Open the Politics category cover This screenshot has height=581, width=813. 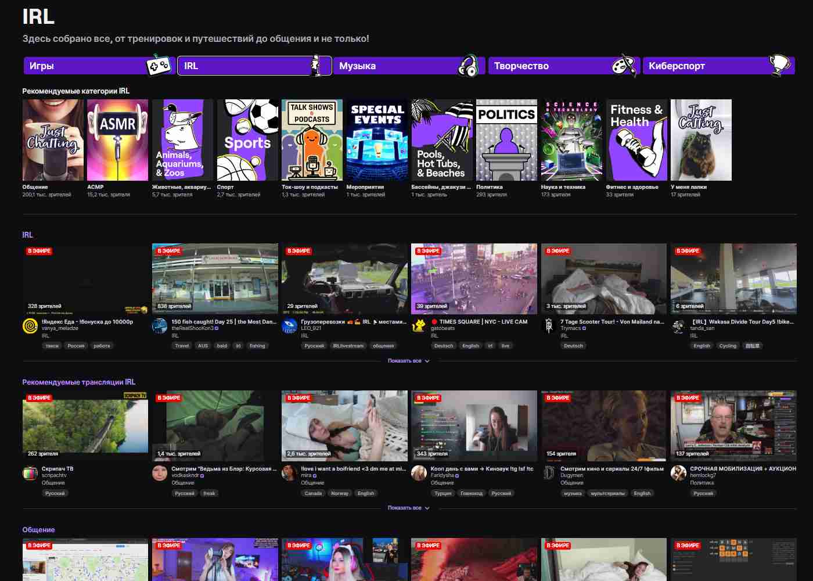pos(506,140)
